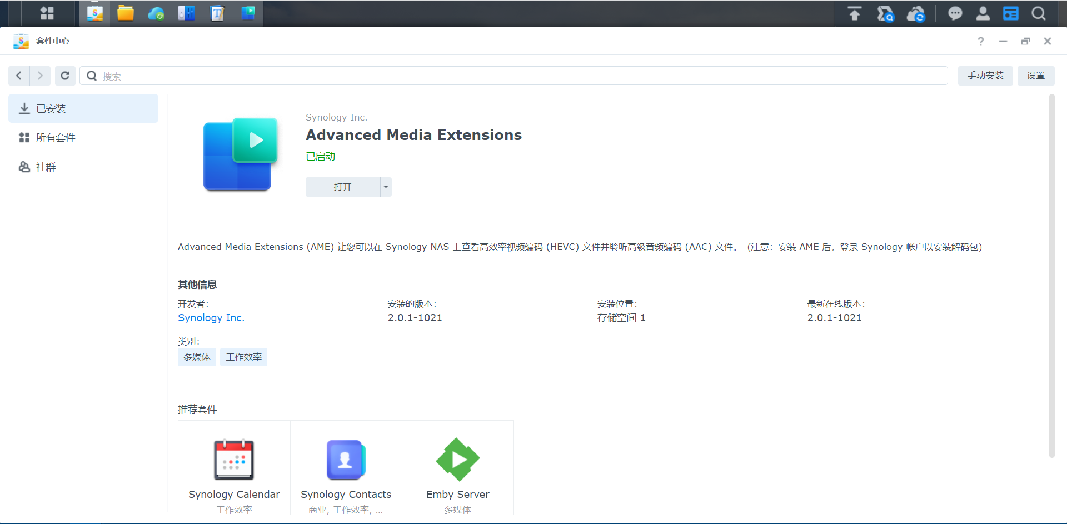Go back with the left arrow button

coord(19,76)
